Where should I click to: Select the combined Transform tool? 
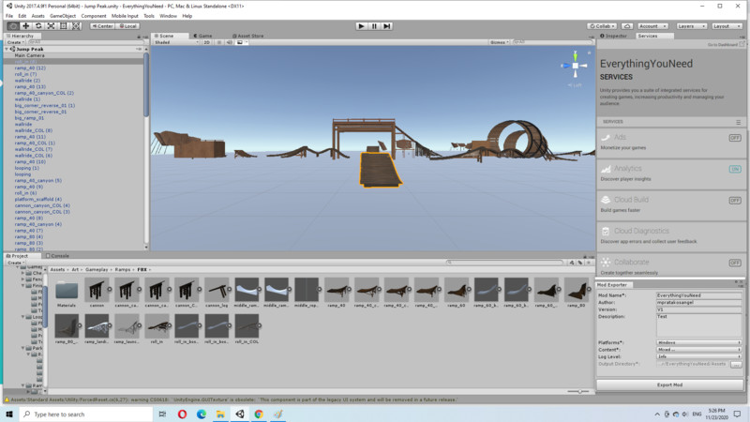coord(76,26)
